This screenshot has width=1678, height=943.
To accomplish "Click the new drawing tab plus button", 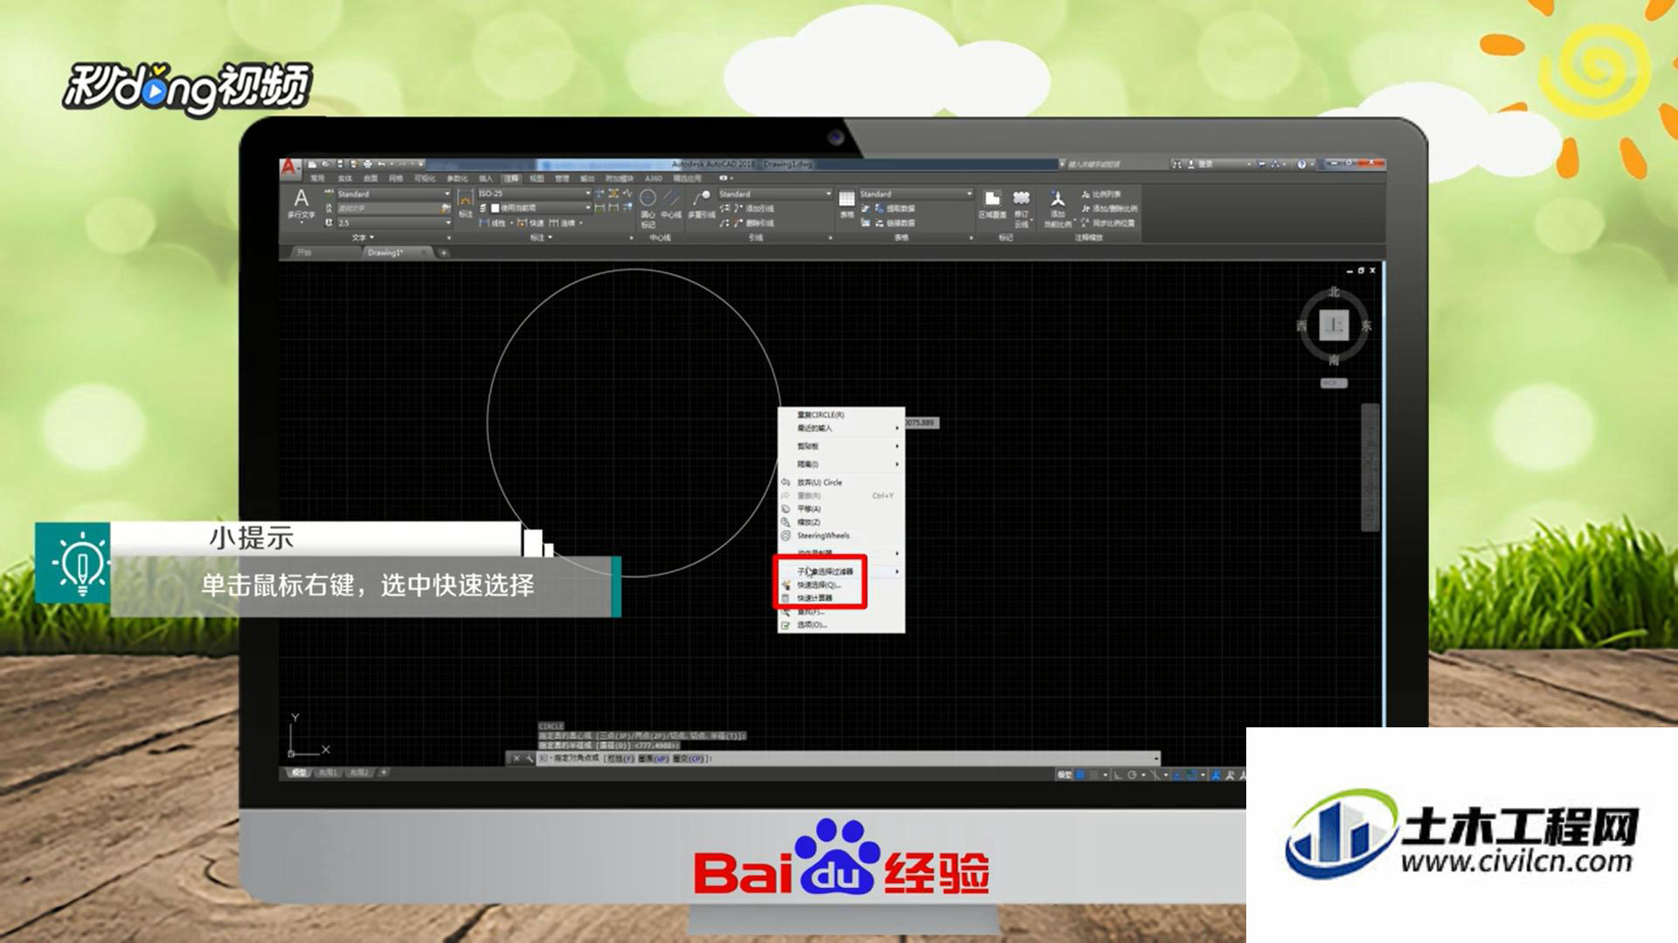I will [x=444, y=252].
